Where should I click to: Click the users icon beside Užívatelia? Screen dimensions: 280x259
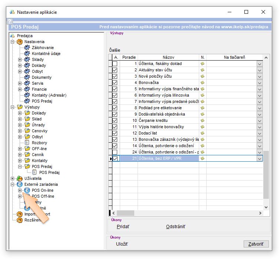pyautogui.click(x=20, y=178)
